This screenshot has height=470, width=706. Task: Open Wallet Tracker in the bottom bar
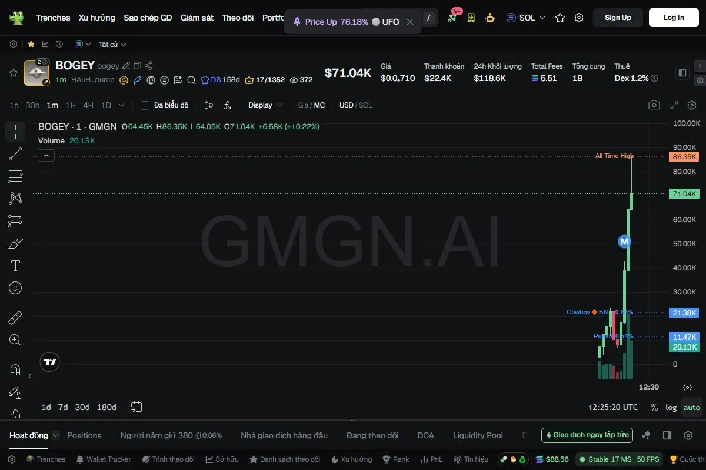(103, 459)
